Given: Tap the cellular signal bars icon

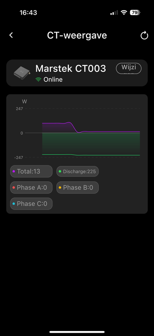Looking at the screenshot, I should point(114,13).
